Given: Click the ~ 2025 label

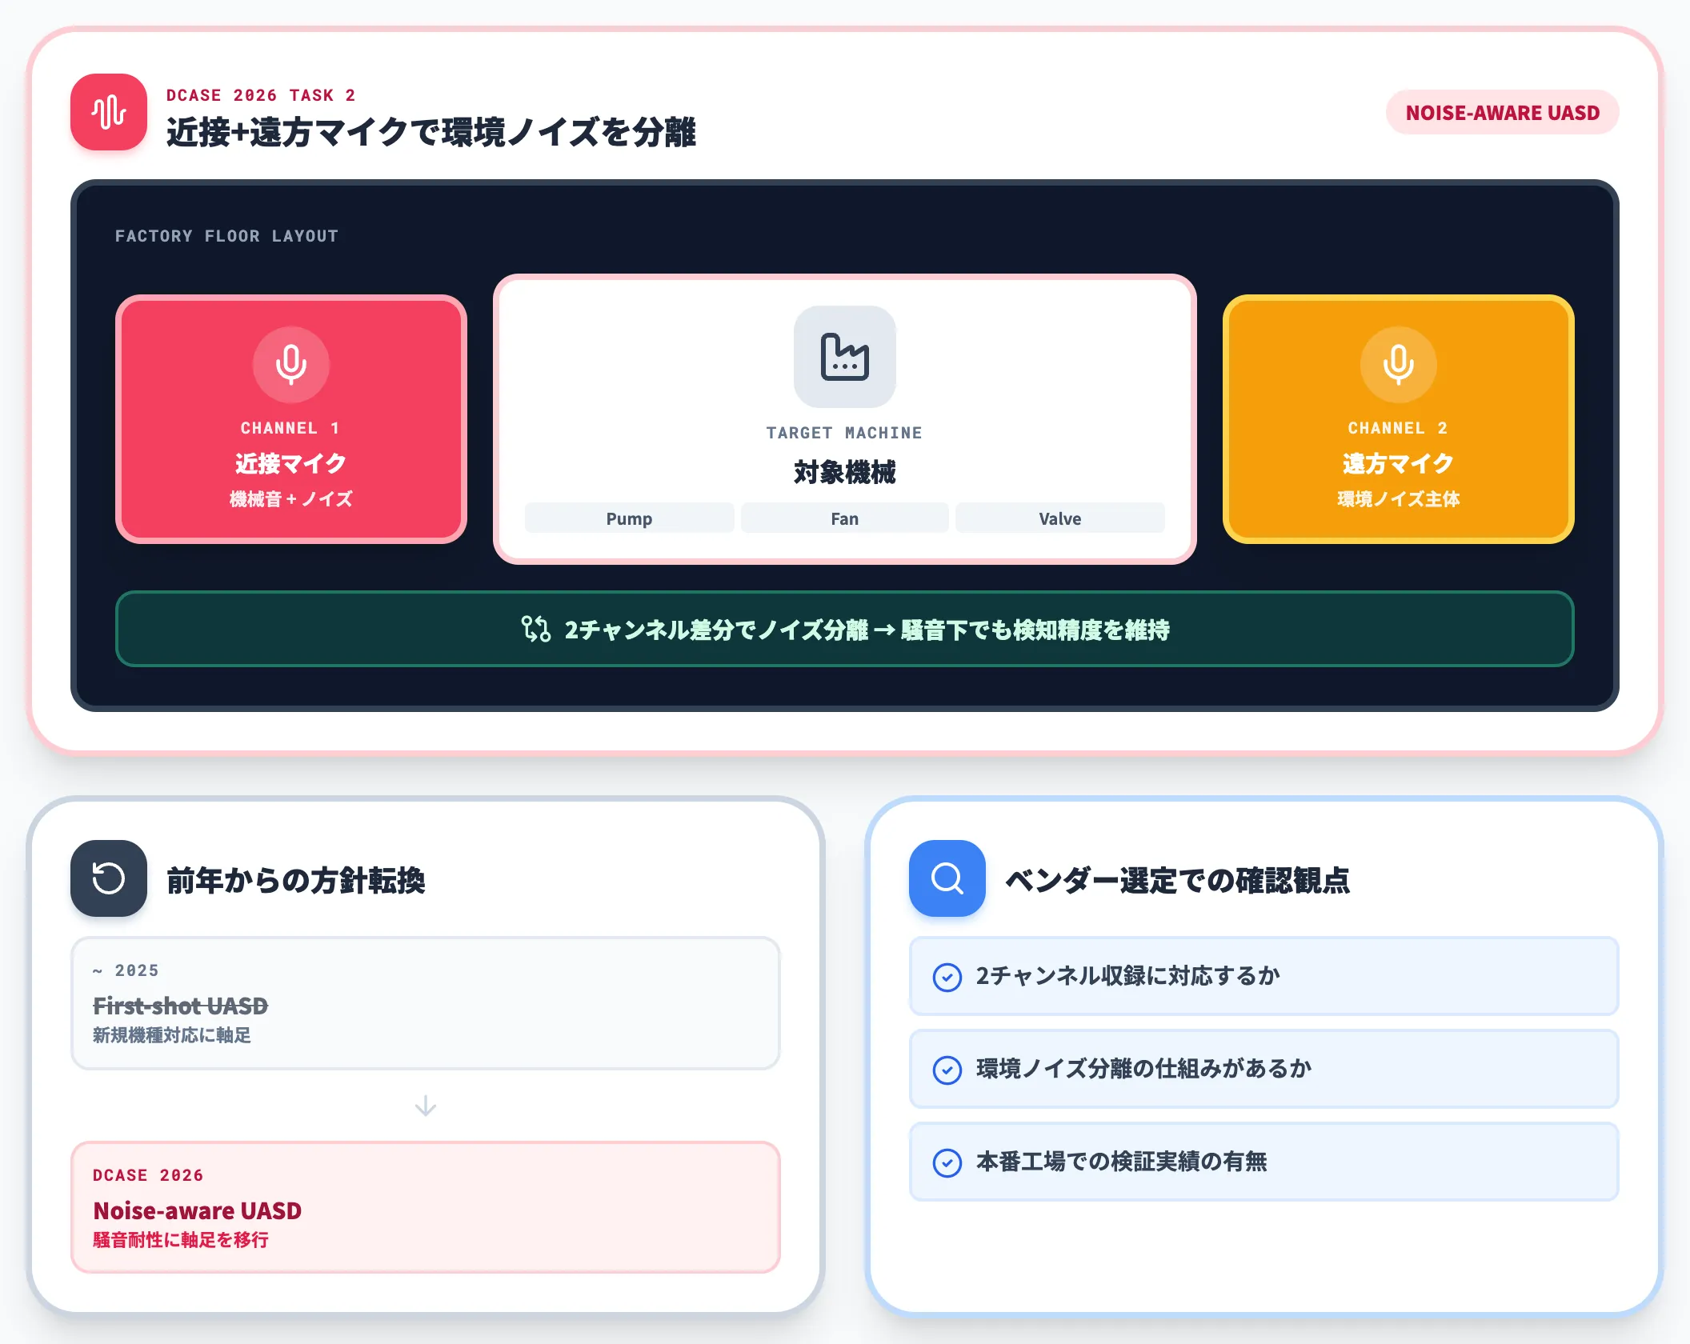Looking at the screenshot, I should click(x=126, y=970).
